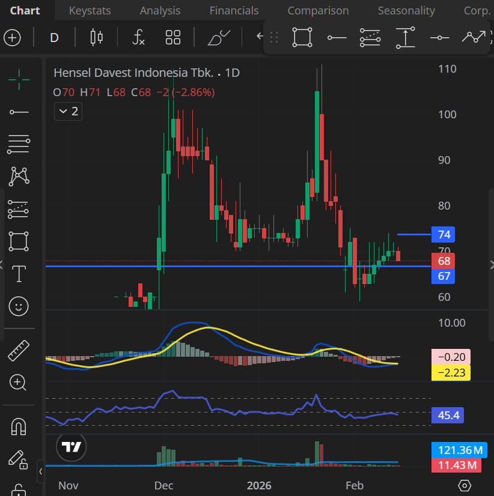The height and width of the screenshot is (496, 494).
Task: Expand the collapsed indicators legend showing 2
Action: click(67, 111)
